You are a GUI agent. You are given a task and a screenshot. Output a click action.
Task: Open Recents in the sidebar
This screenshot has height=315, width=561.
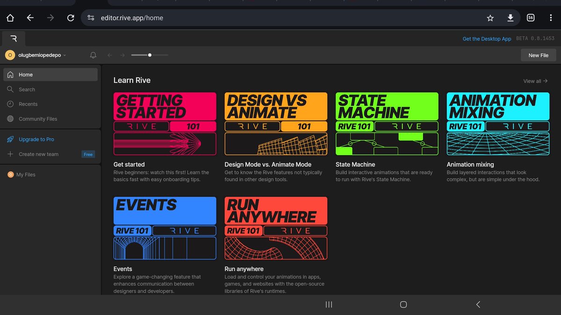click(50, 104)
